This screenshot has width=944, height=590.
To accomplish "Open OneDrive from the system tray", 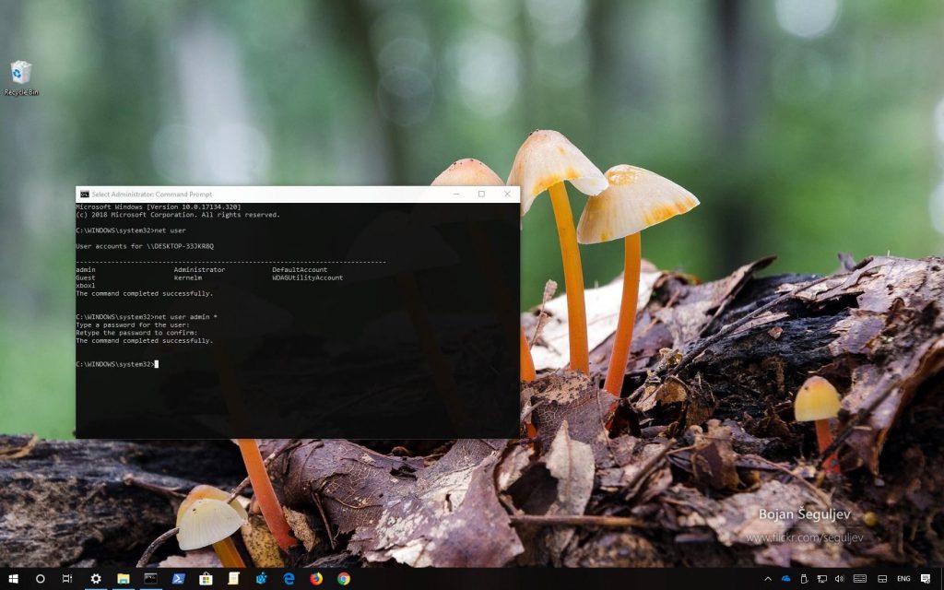I will pyautogui.click(x=786, y=578).
